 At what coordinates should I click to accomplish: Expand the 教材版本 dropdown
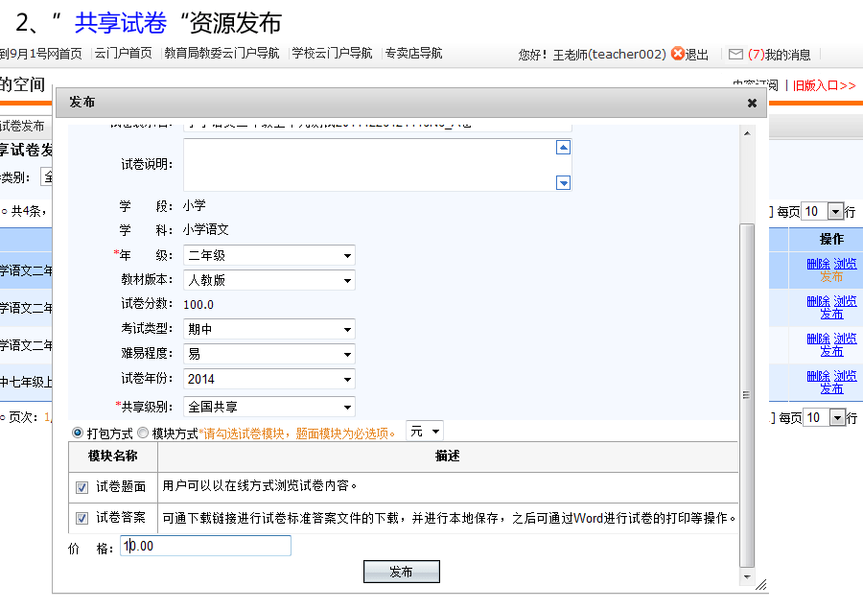pyautogui.click(x=268, y=281)
